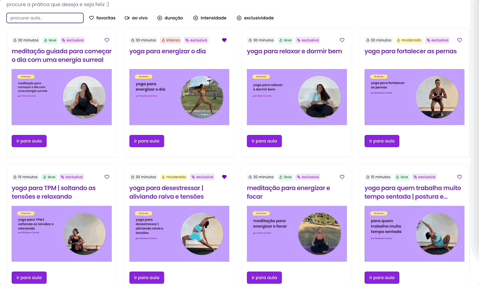
Task: Click the heart icon on "meditação guiada" card
Action: pyautogui.click(x=107, y=40)
